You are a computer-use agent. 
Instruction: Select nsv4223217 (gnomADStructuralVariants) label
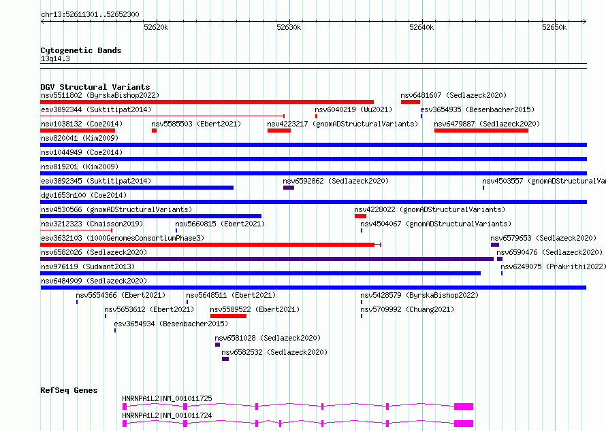pos(342,124)
